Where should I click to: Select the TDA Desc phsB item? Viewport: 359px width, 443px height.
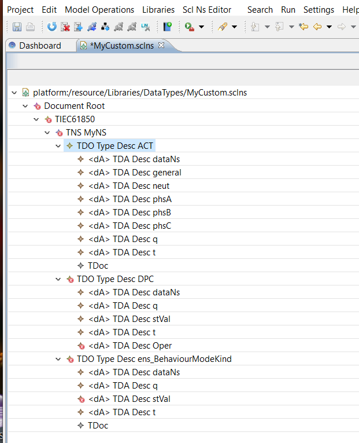pyautogui.click(x=129, y=213)
